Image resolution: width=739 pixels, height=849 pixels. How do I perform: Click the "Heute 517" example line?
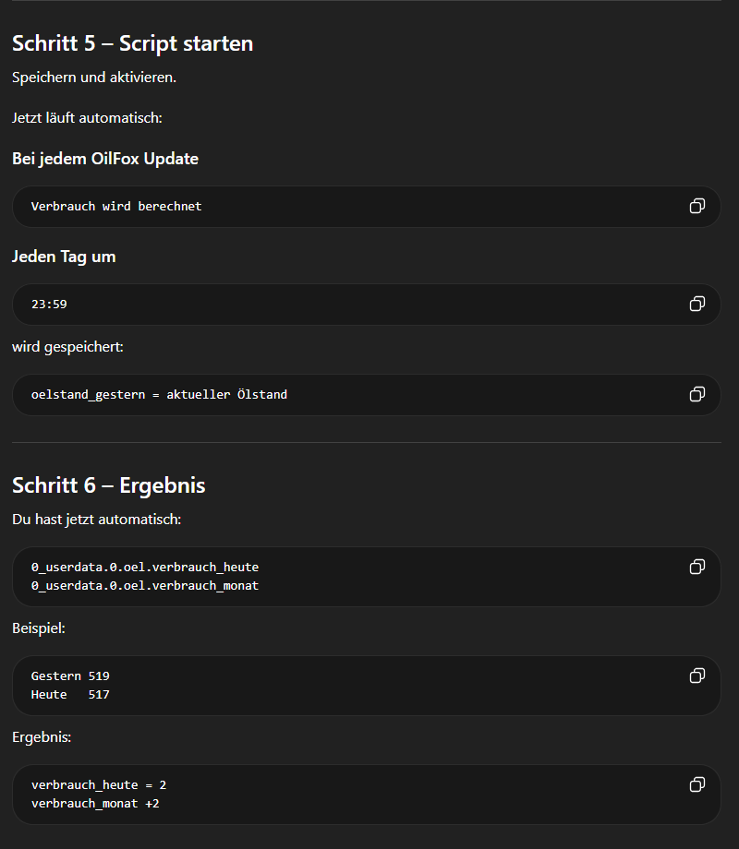[x=70, y=694]
